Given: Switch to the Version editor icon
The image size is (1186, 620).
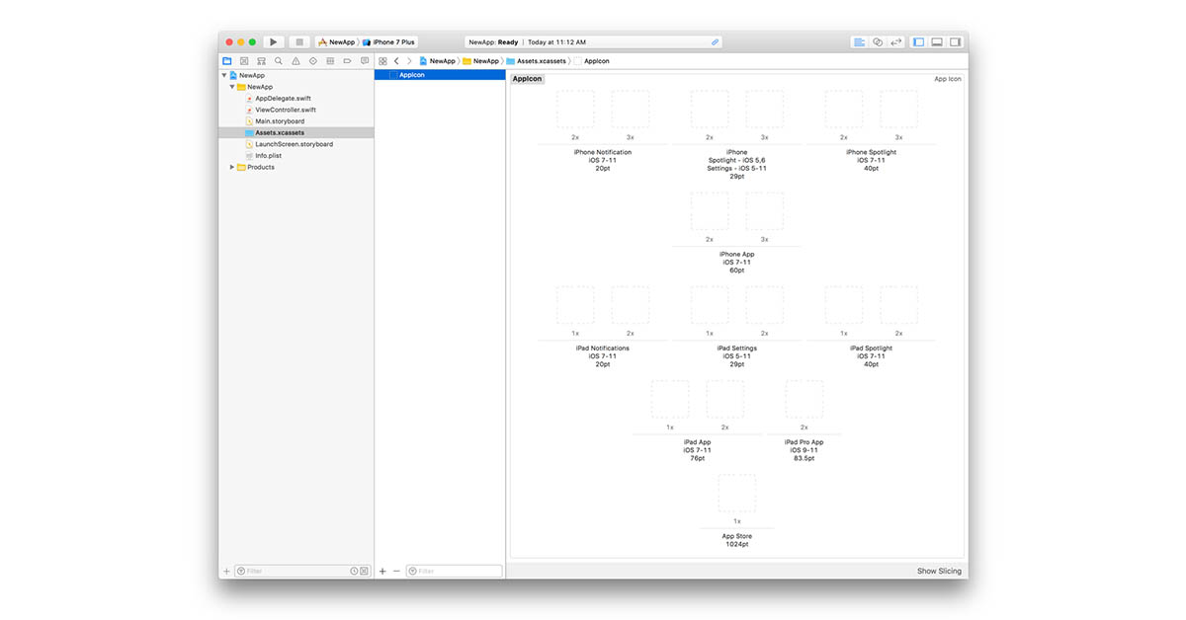Looking at the screenshot, I should [x=894, y=41].
